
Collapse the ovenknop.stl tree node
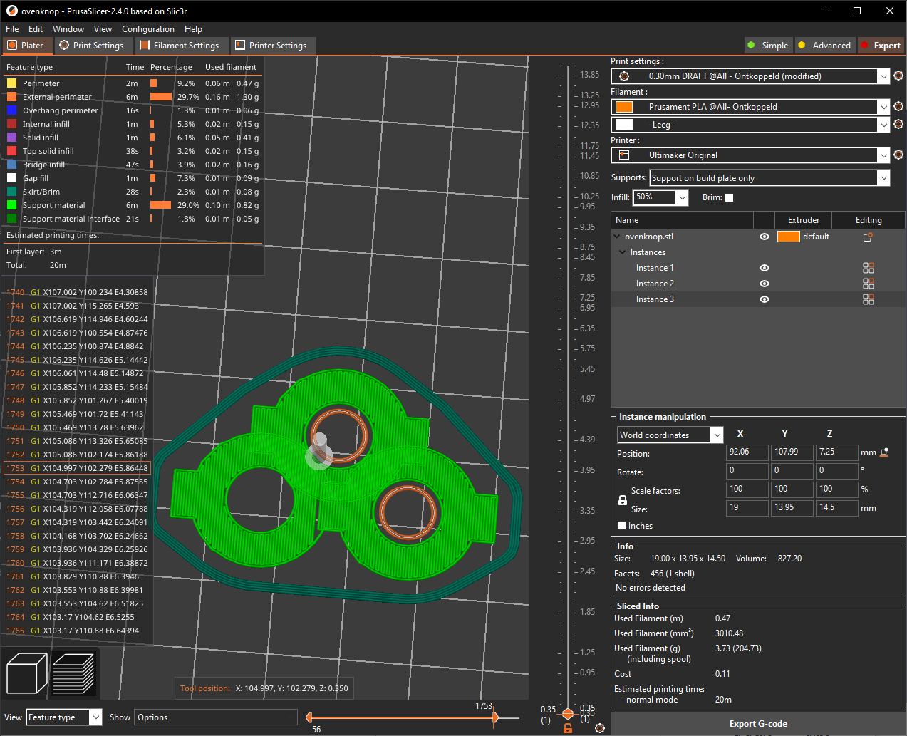pyautogui.click(x=617, y=237)
